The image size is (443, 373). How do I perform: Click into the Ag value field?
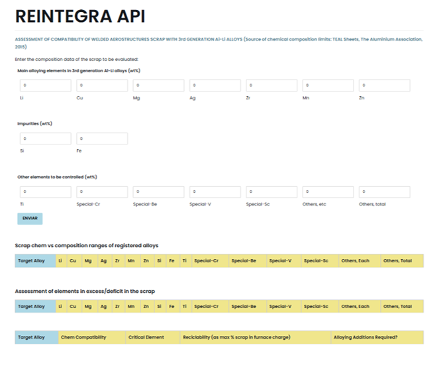(x=215, y=85)
